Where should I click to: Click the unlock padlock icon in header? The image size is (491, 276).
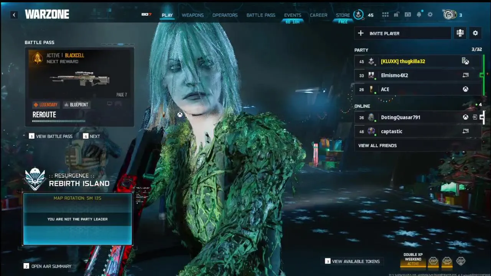(x=397, y=15)
